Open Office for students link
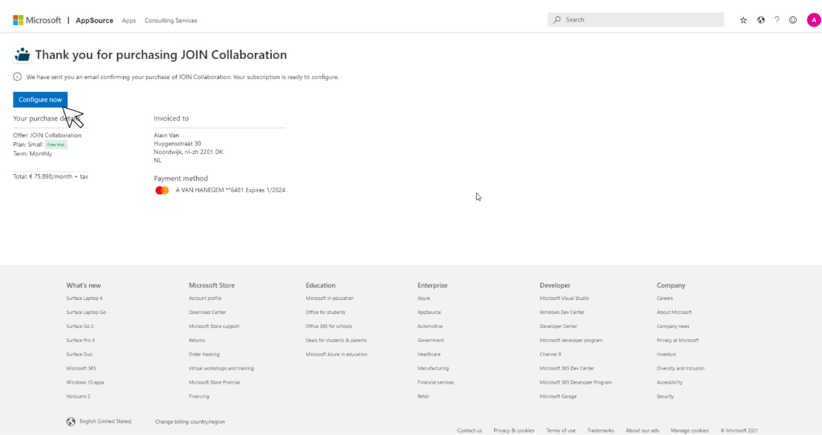The height and width of the screenshot is (435, 822). [326, 312]
